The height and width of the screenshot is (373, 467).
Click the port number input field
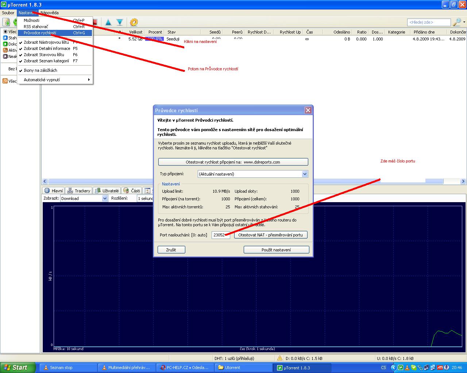220,235
